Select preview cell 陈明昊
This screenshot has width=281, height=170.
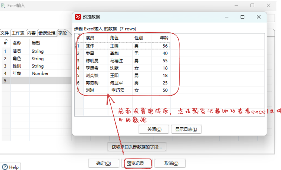[92, 61]
